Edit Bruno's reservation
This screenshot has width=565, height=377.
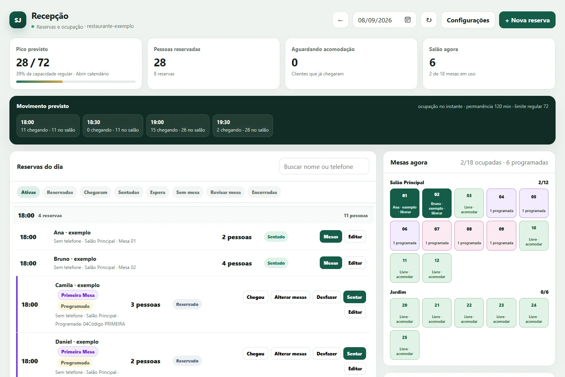355,263
